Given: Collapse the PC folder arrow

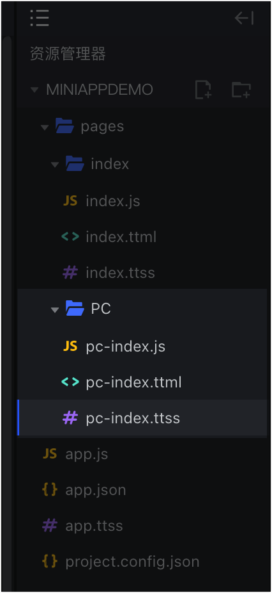Looking at the screenshot, I should tap(55, 310).
